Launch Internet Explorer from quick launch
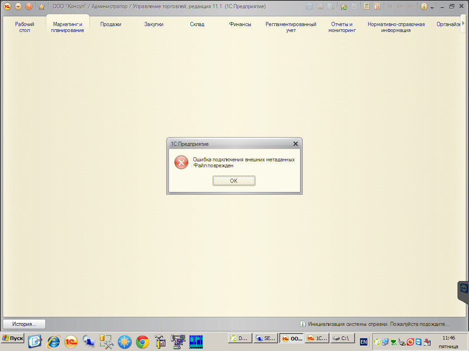This screenshot has width=469, height=351. (x=54, y=342)
